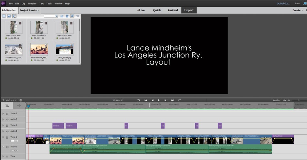This screenshot has height=160, width=307.
Task: Expand the Voice track
Action: [3, 156]
